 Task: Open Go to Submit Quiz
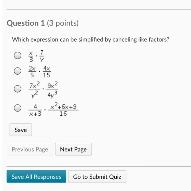[x=97, y=177]
